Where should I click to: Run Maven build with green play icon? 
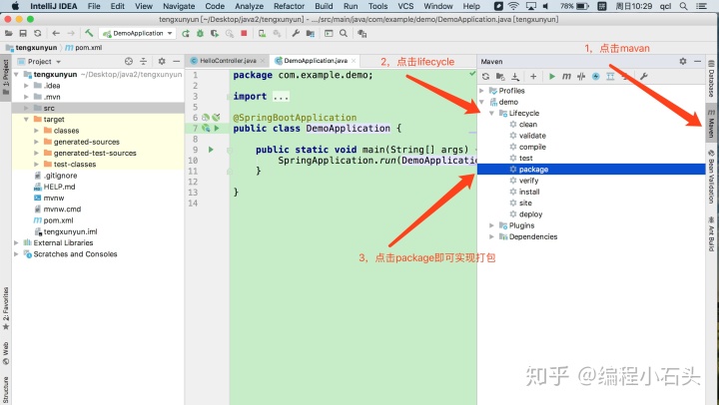552,77
